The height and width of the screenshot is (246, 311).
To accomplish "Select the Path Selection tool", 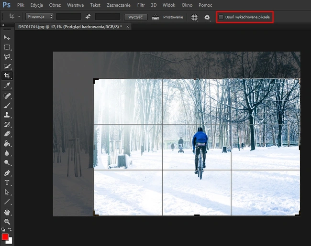I will coord(7,192).
